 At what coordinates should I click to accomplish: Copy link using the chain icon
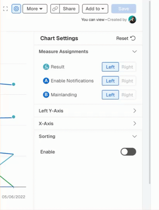[x=55, y=9]
